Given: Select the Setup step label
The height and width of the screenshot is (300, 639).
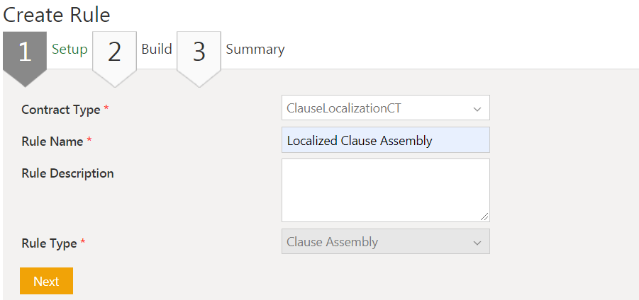Looking at the screenshot, I should pos(70,50).
